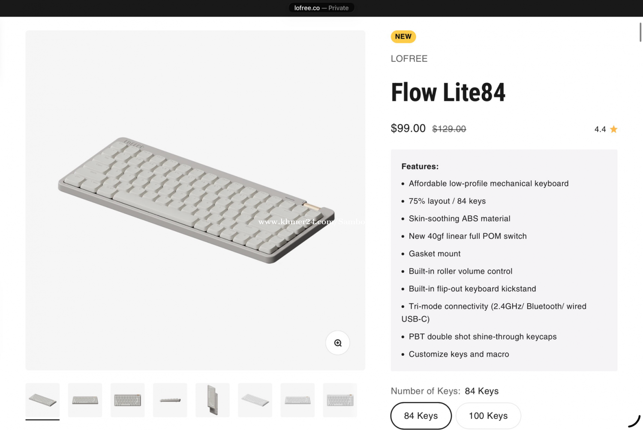Screen dimensions: 643x430
Task: Click the loading spinner in bottom-right corner
Action: click(634, 421)
